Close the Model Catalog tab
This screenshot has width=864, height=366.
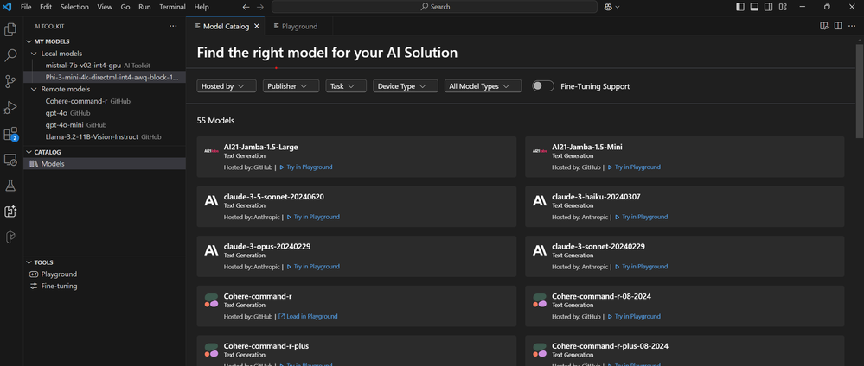tap(257, 26)
